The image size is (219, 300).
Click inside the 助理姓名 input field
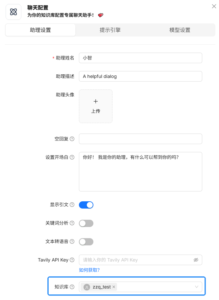point(140,58)
